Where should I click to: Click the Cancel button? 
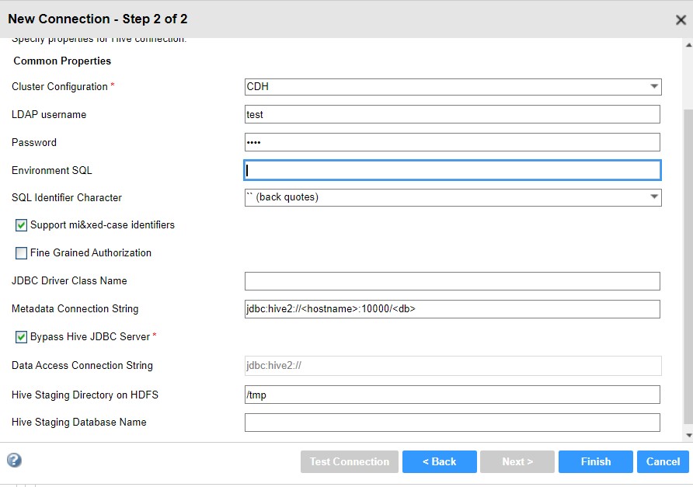(x=663, y=462)
